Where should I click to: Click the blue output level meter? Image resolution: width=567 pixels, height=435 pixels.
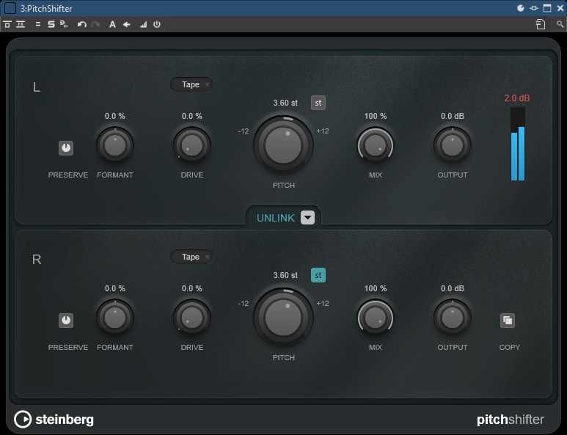coord(518,144)
